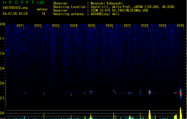Click the HROFFT 1.0.0 title text
The width and height of the screenshot is (187, 119).
point(23,2)
